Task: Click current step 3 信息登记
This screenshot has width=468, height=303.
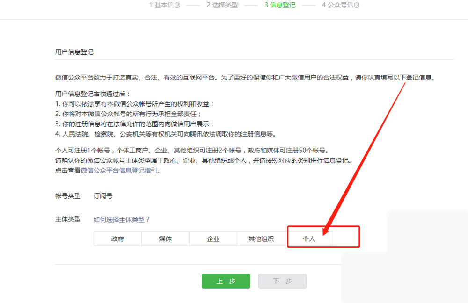Action: click(x=279, y=5)
